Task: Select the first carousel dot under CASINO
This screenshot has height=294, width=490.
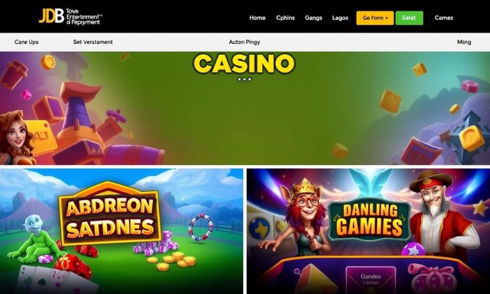Action: click(239, 79)
